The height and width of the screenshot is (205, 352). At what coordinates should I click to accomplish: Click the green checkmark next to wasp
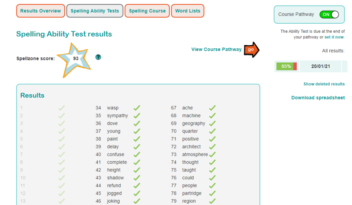(136, 107)
